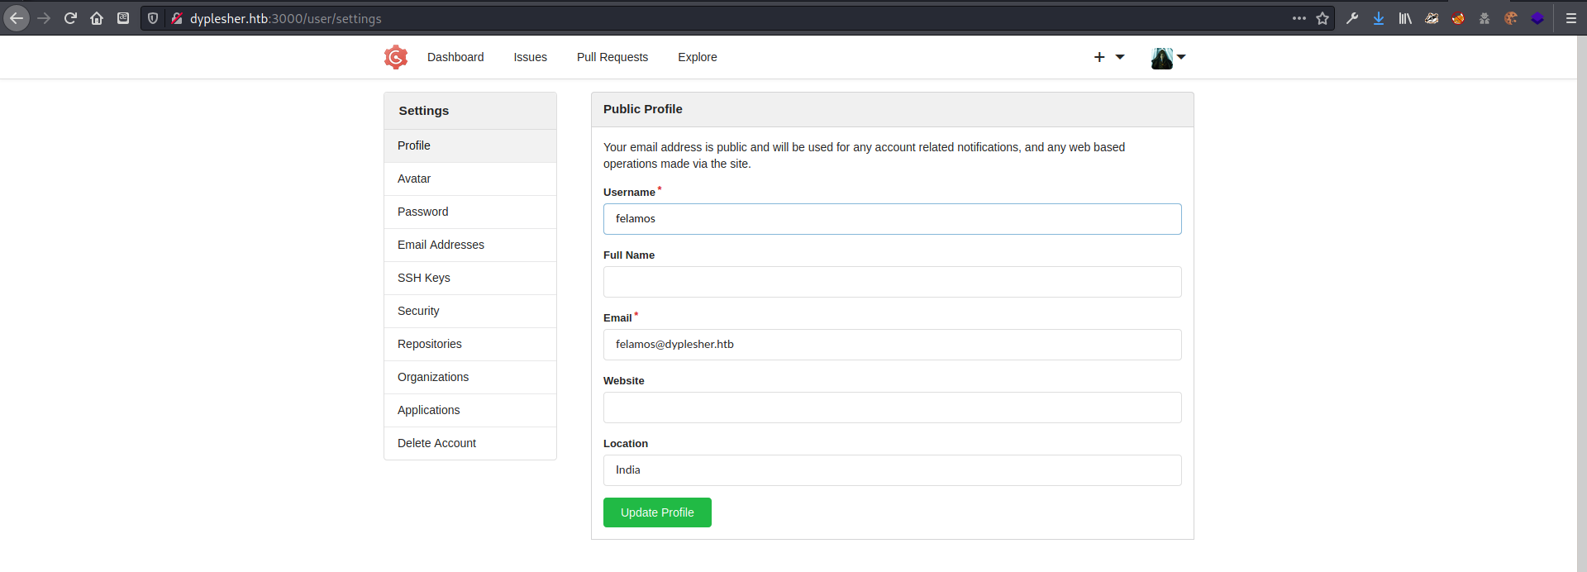Focus the Location field containing India
This screenshot has height=572, width=1587.
(892, 470)
